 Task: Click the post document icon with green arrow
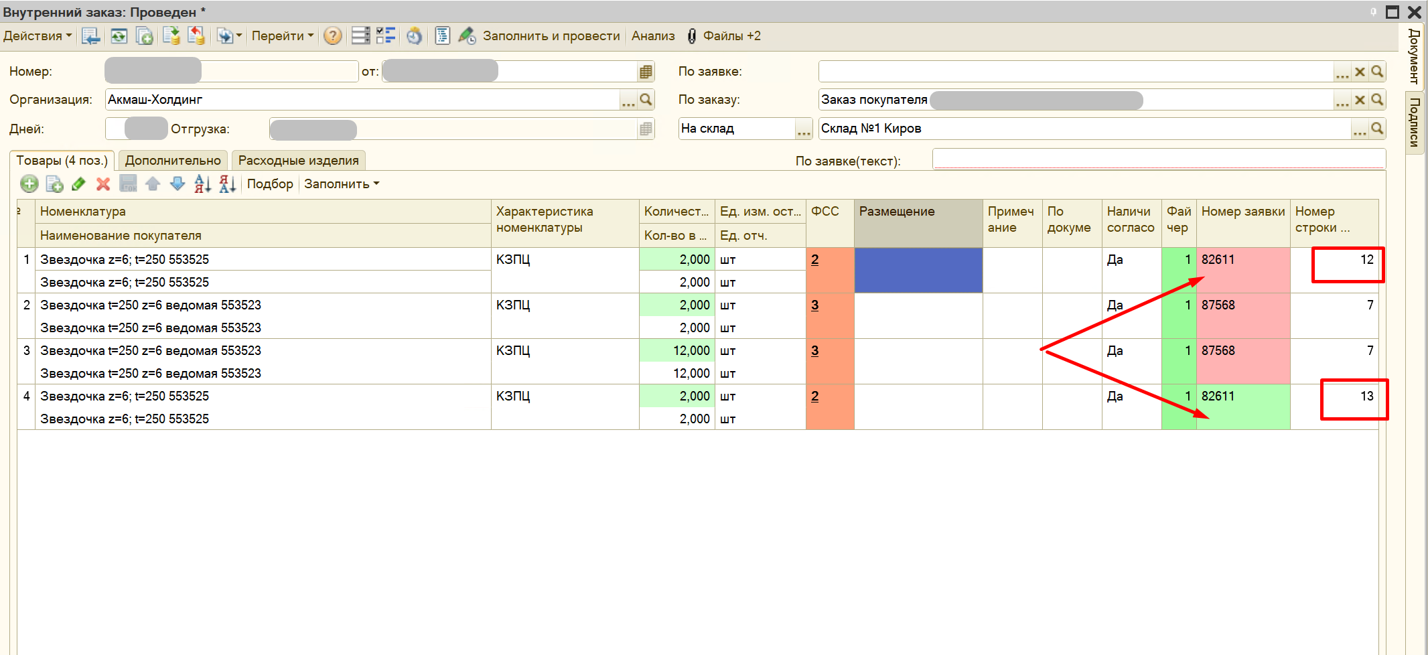pyautogui.click(x=171, y=36)
